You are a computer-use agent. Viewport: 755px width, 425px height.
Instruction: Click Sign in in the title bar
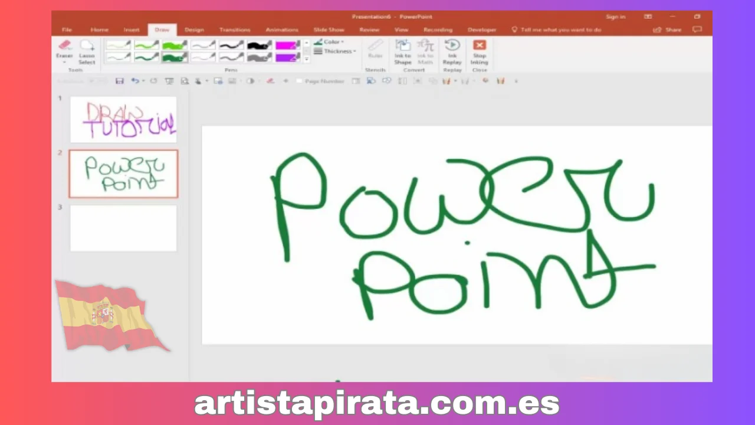pos(616,17)
